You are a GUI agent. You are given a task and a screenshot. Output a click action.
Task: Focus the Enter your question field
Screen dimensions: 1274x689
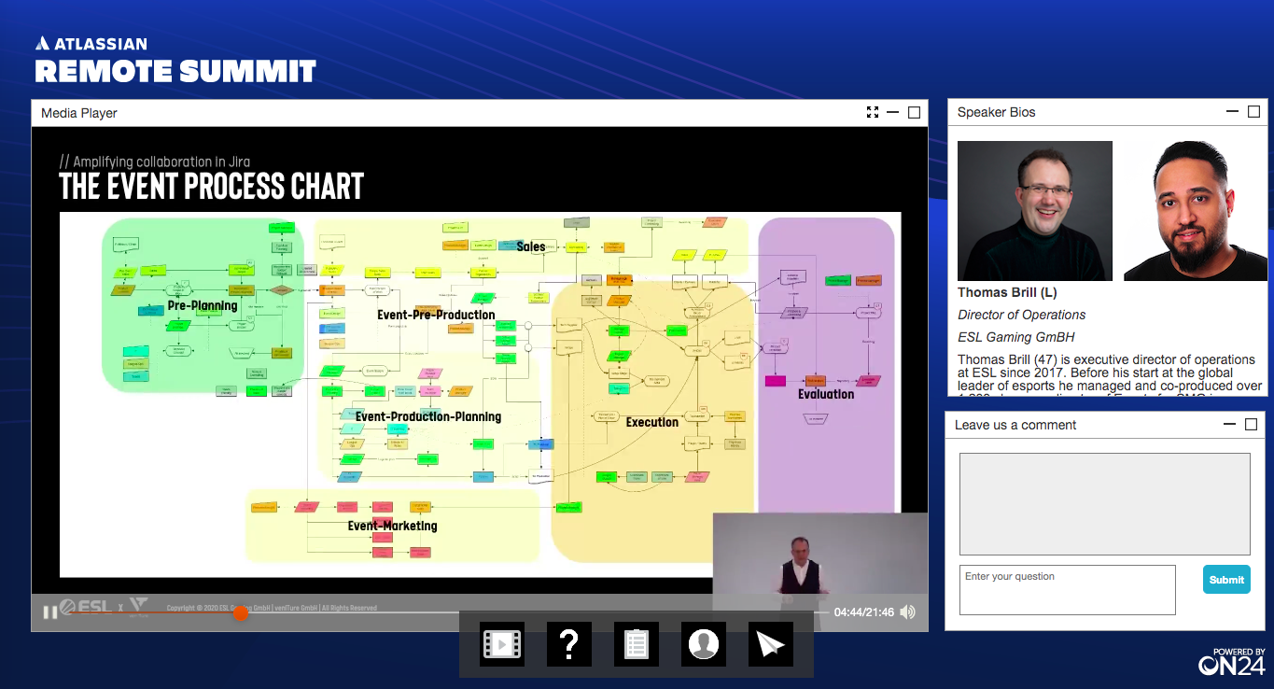pos(1068,590)
